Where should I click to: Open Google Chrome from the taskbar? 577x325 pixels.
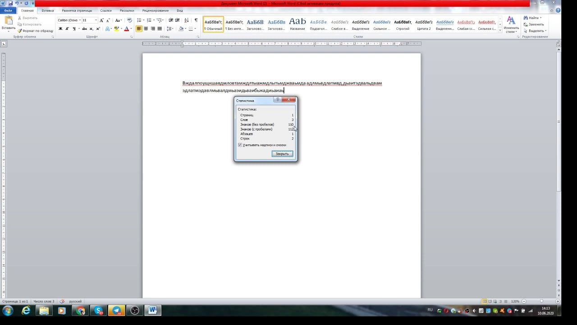pyautogui.click(x=80, y=311)
